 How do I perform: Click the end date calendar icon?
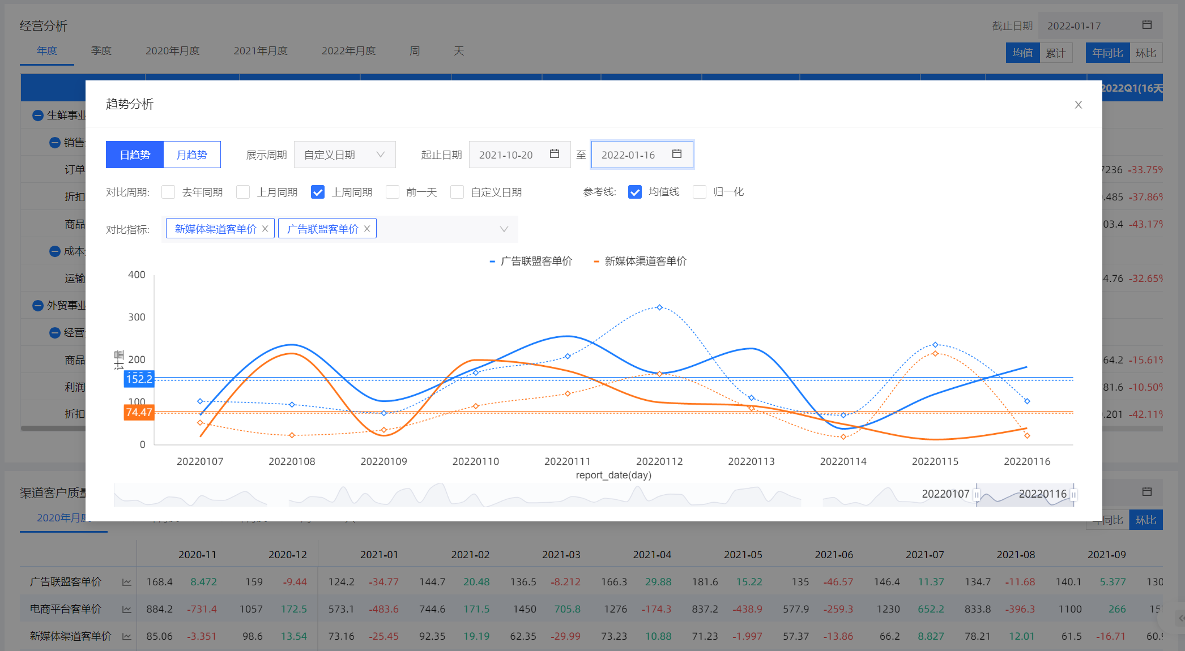tap(677, 154)
